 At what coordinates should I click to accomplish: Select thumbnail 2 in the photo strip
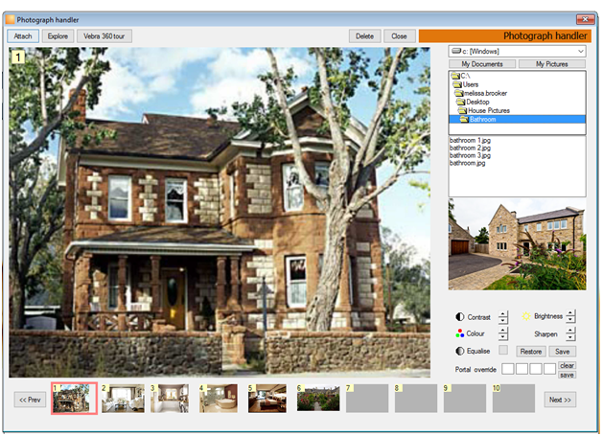[x=123, y=399]
